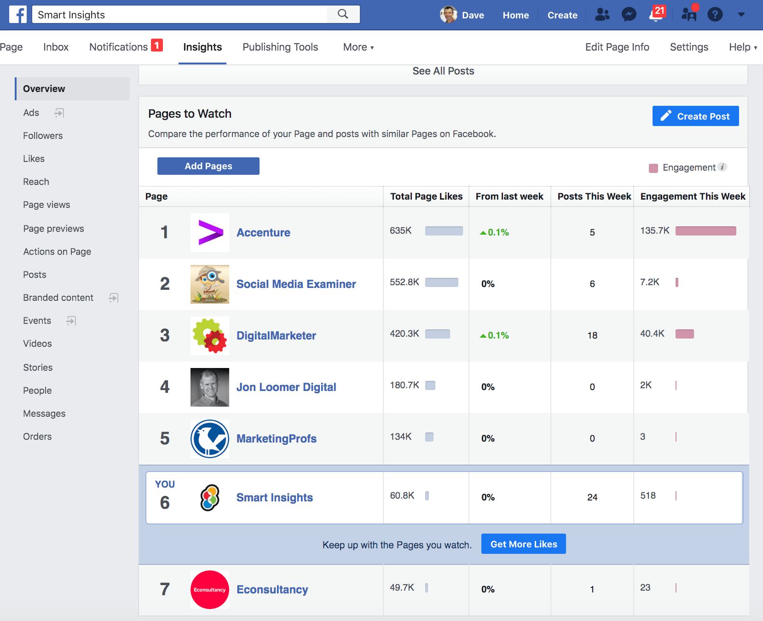Click the Accenture page logo
This screenshot has height=621, width=763.
pos(210,232)
